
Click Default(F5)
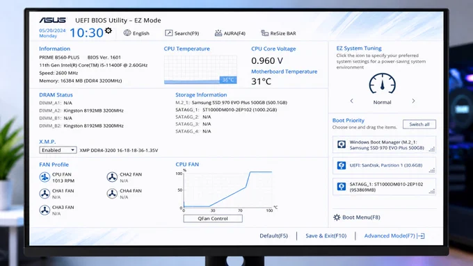[x=273, y=235]
